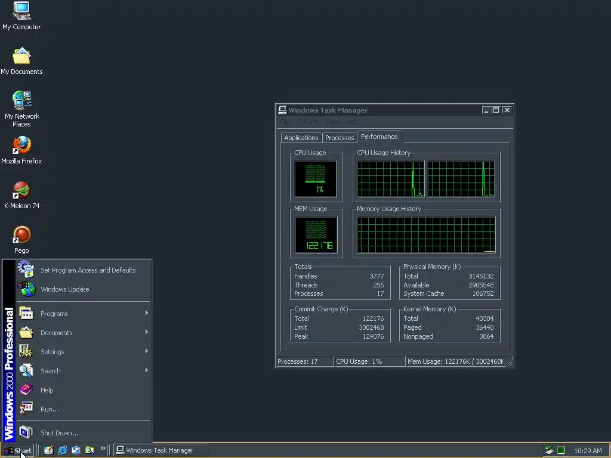Screen dimensions: 611x458
Task: Minimize the Windows Task Manager window
Action: [486, 110]
